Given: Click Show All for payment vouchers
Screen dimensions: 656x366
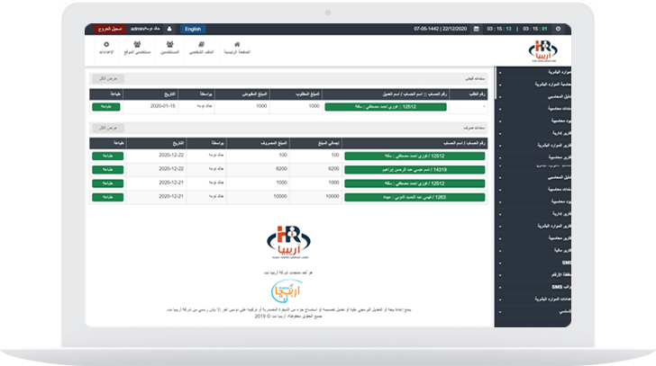Looking at the screenshot, I should 106,128.
